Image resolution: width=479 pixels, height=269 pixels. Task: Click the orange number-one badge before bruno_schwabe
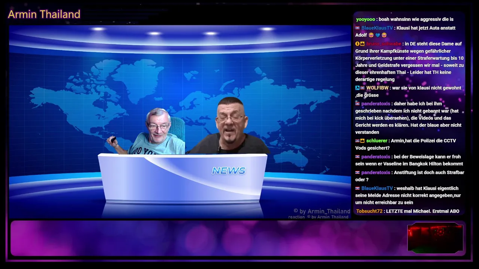(357, 44)
